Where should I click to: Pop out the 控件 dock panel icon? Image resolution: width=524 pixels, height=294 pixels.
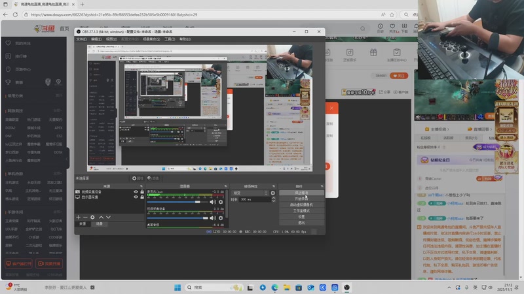(322, 186)
